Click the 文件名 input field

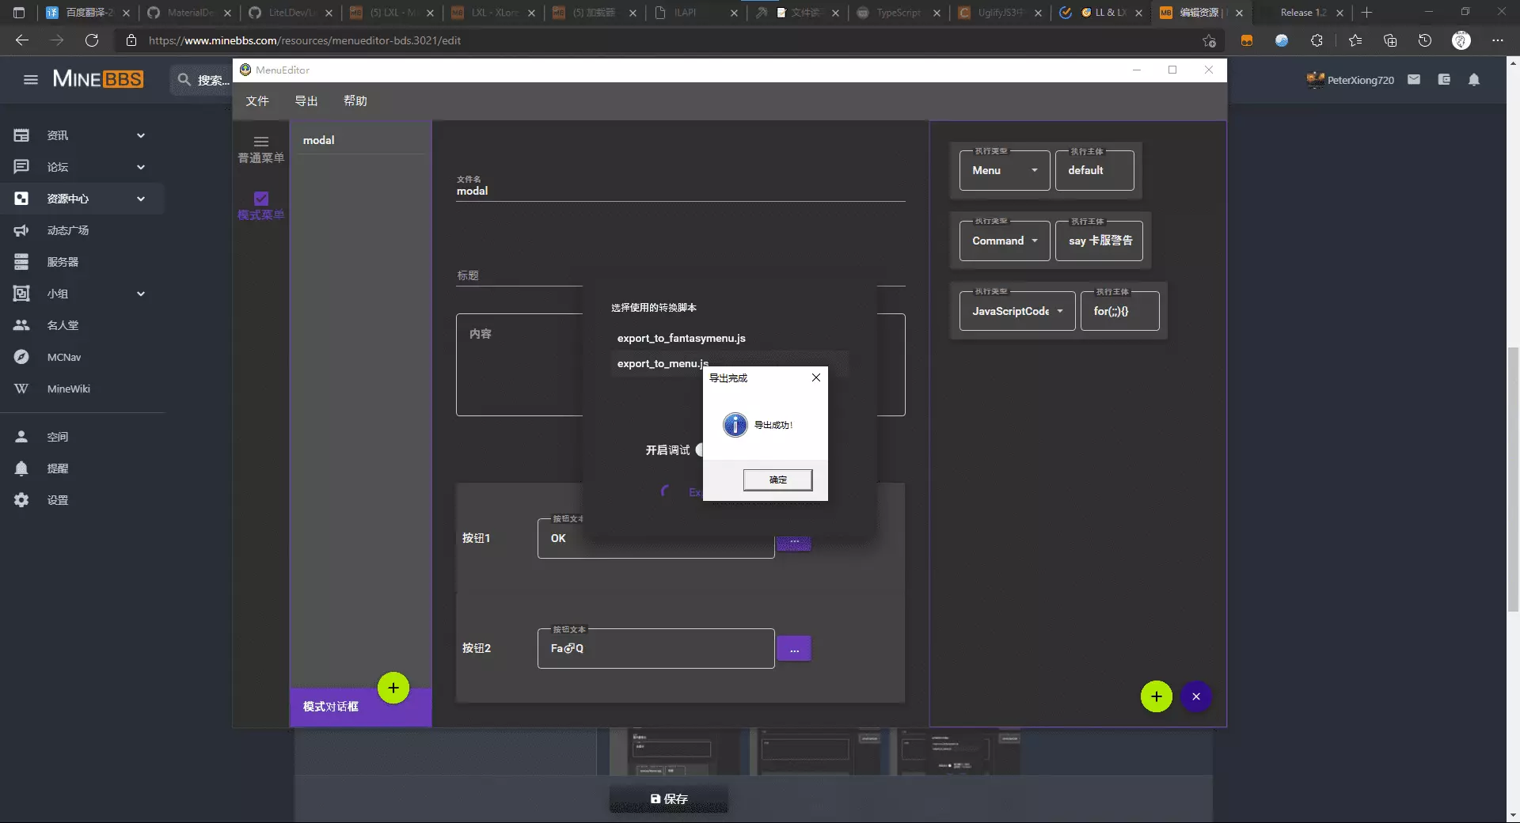tap(681, 191)
